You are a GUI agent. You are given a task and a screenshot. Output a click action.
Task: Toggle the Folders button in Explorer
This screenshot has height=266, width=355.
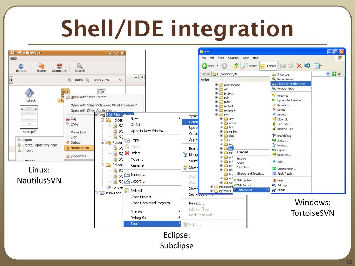pos(269,66)
